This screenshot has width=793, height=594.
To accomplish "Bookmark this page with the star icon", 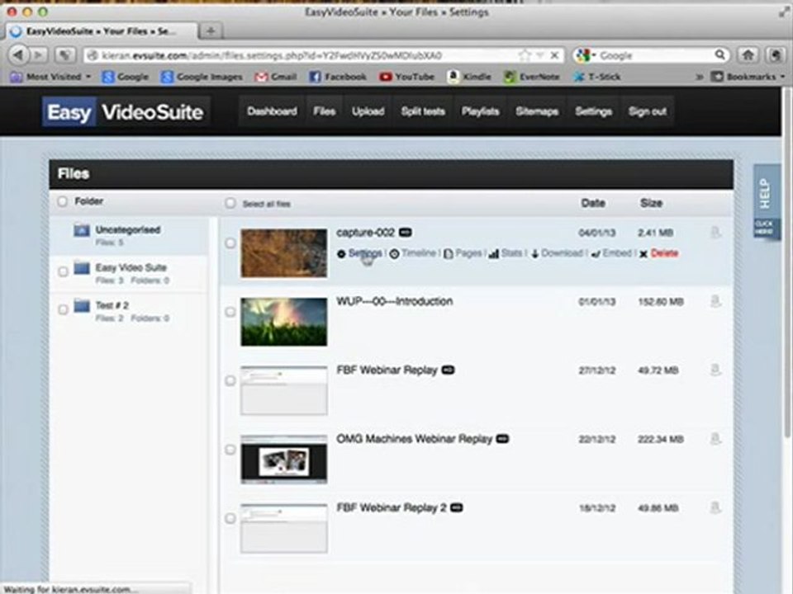I will pyautogui.click(x=525, y=55).
